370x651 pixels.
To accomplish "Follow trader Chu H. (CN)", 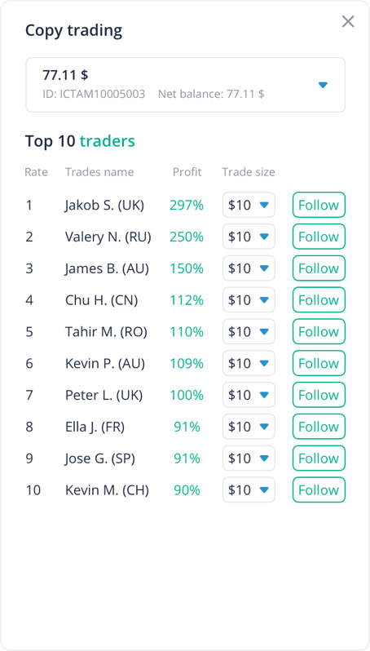I will coord(319,299).
